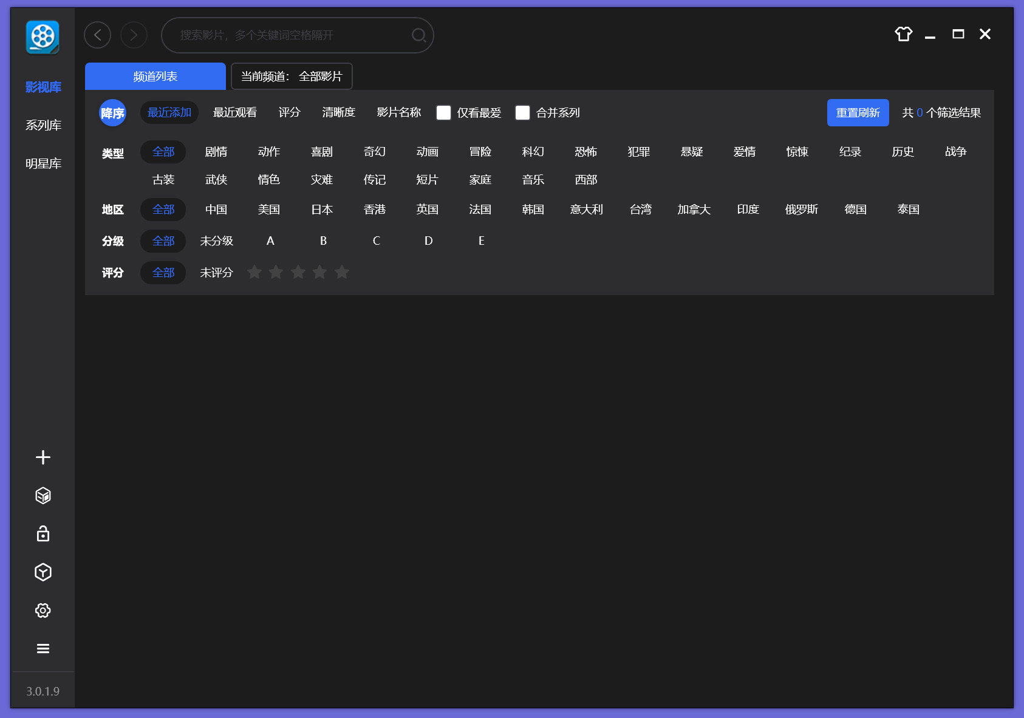
Task: Click the package box icon in sidebar
Action: (x=43, y=495)
